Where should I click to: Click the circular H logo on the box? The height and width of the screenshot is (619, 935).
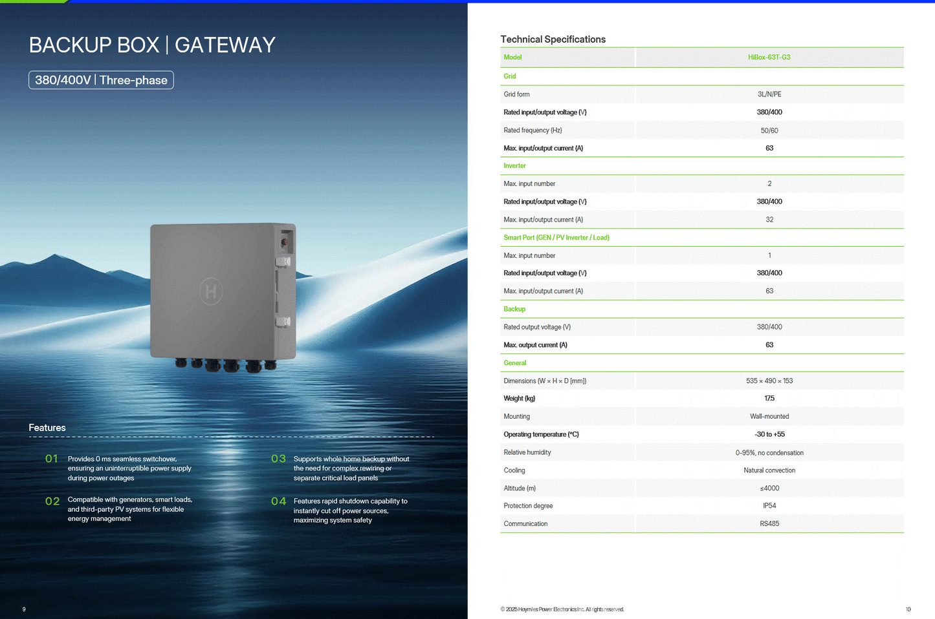(x=211, y=291)
